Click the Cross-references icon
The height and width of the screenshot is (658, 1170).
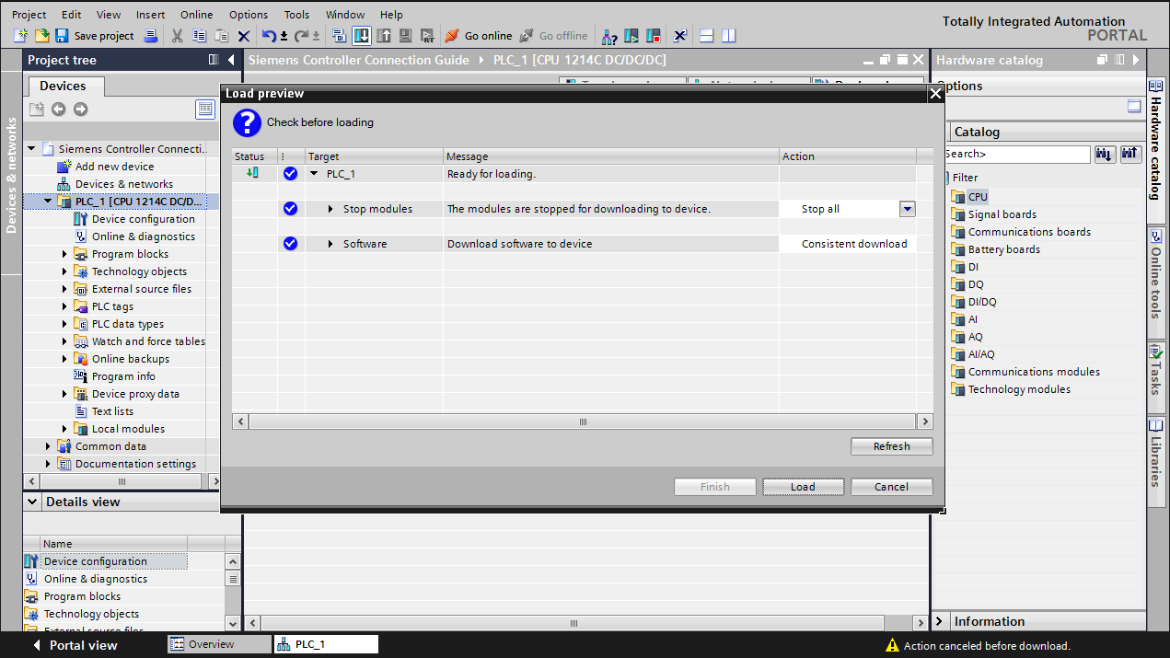tap(679, 36)
